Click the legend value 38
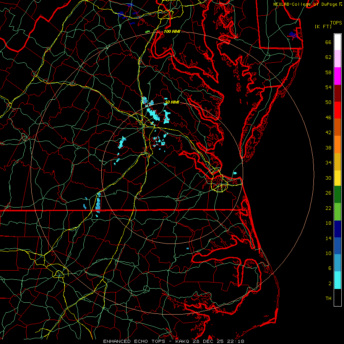Screen dimensions: 344x344 pyautogui.click(x=328, y=148)
